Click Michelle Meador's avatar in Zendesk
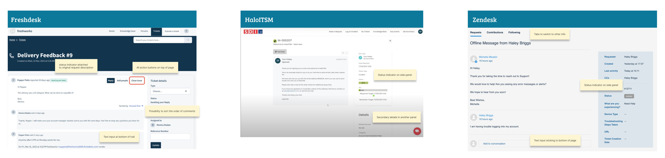Image resolution: width=665 pixels, height=158 pixels. coord(473,59)
